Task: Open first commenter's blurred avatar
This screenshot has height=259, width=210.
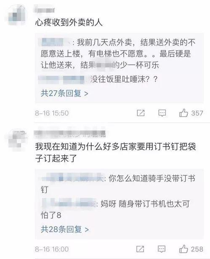Action: tap(17, 15)
